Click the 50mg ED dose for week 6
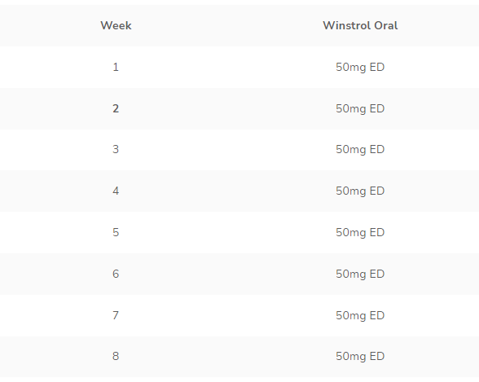The image size is (479, 382). click(x=360, y=274)
